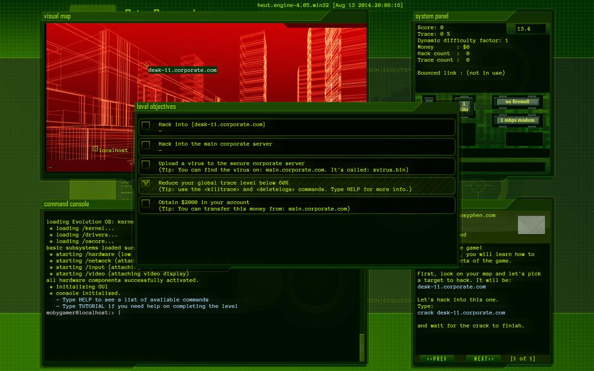Click the objective text Hack into the main corporate server
The image size is (594, 371).
click(x=215, y=144)
